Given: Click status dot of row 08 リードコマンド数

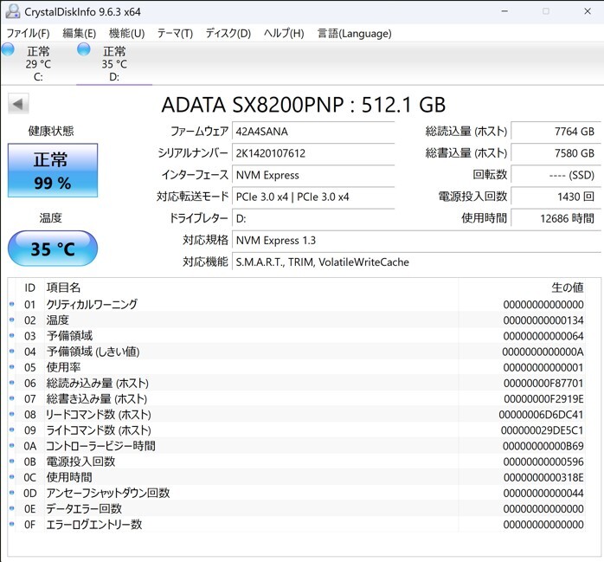Looking at the screenshot, I should 11,414.
